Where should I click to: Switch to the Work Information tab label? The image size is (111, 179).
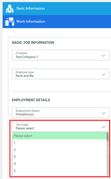coord(31,21)
